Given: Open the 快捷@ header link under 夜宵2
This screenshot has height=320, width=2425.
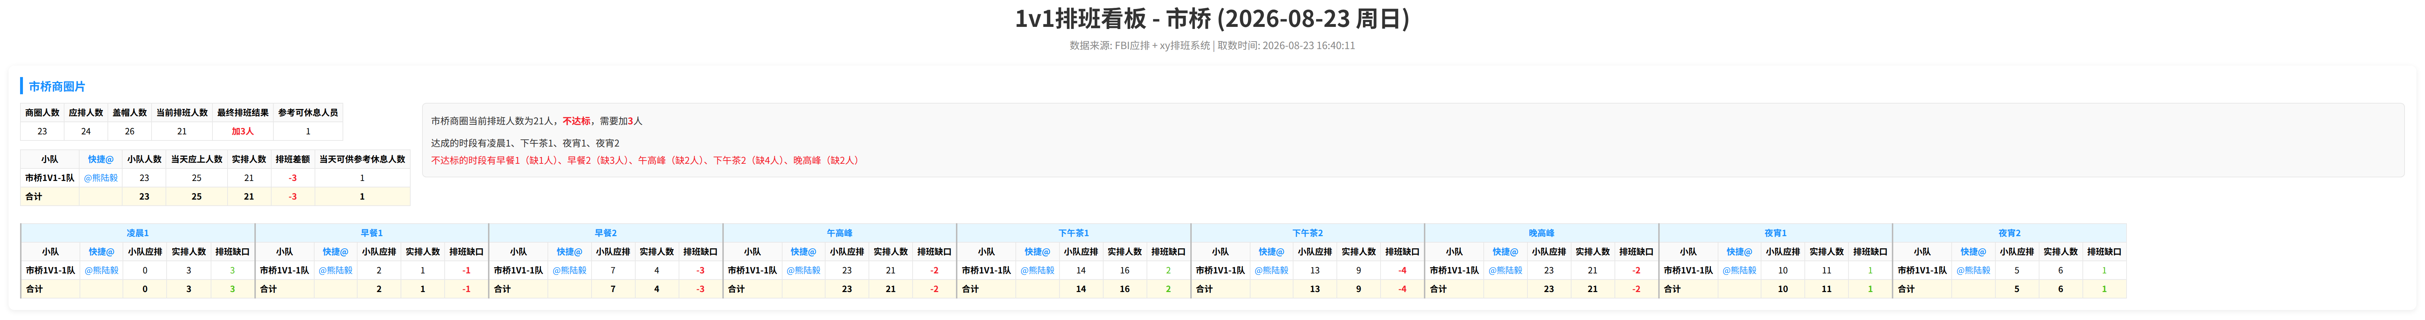Looking at the screenshot, I should coord(1973,252).
